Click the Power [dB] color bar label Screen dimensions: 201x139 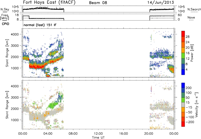click(x=192, y=53)
